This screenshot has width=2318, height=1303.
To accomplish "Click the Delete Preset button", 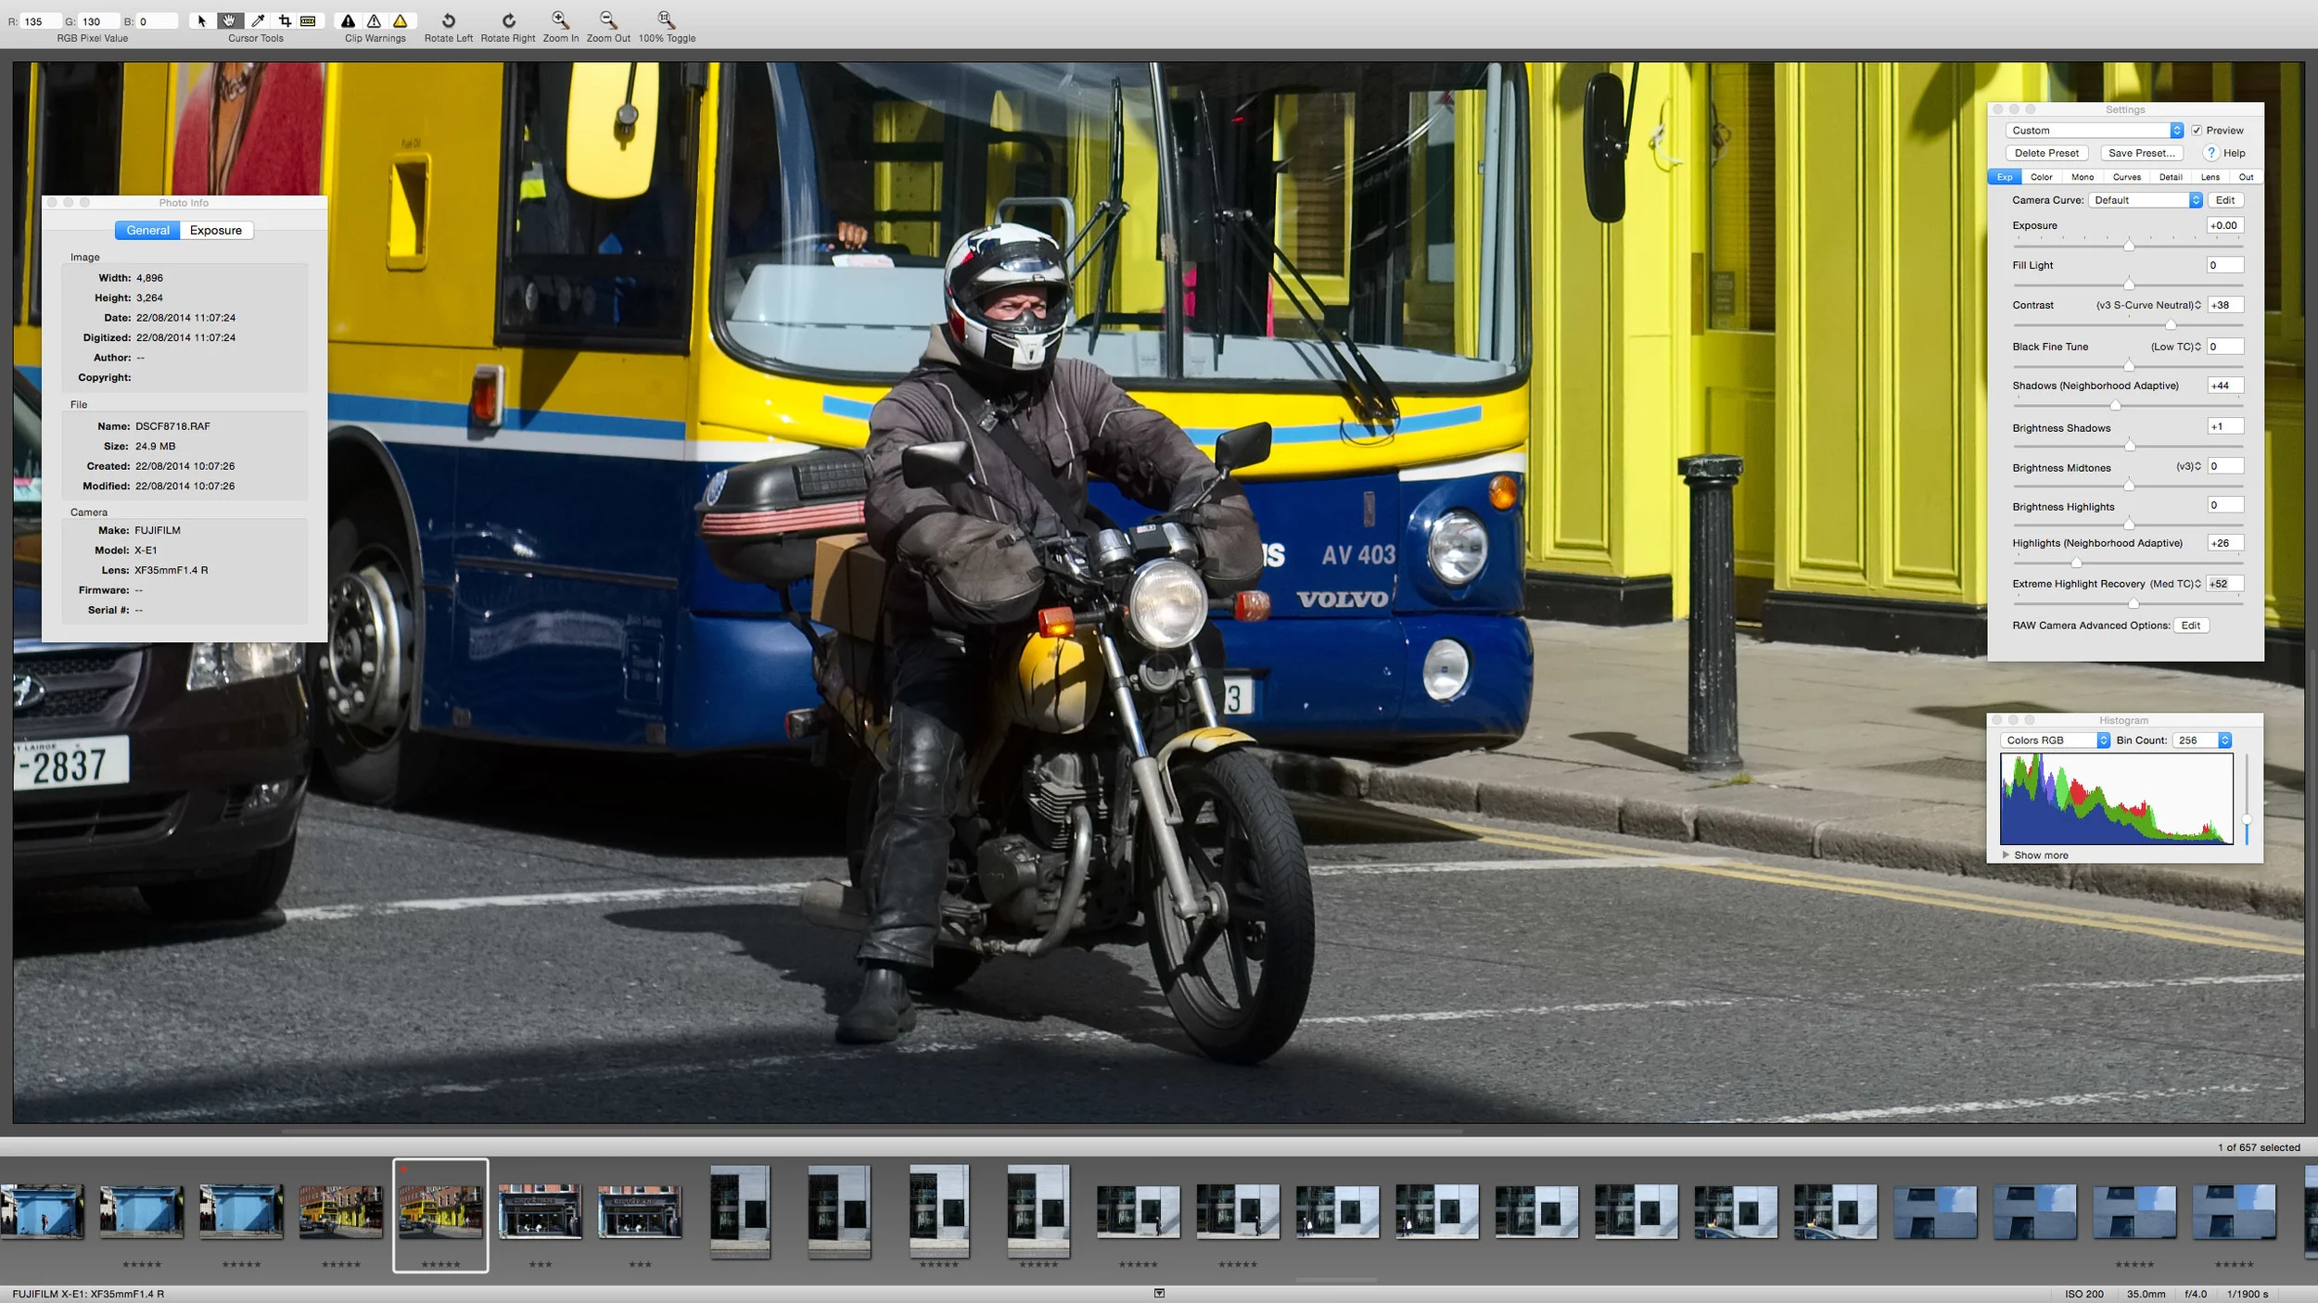I will [2046, 154].
